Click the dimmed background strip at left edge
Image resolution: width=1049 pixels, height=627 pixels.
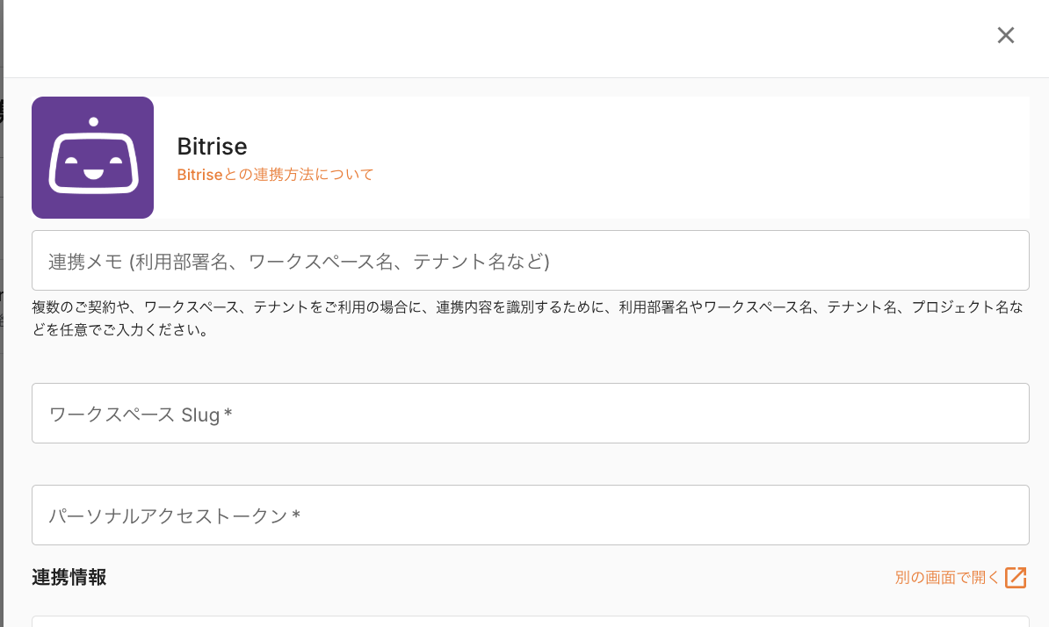[x=1, y=351]
